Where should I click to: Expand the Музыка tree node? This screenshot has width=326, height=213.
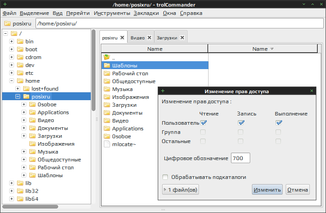[x=24, y=152]
